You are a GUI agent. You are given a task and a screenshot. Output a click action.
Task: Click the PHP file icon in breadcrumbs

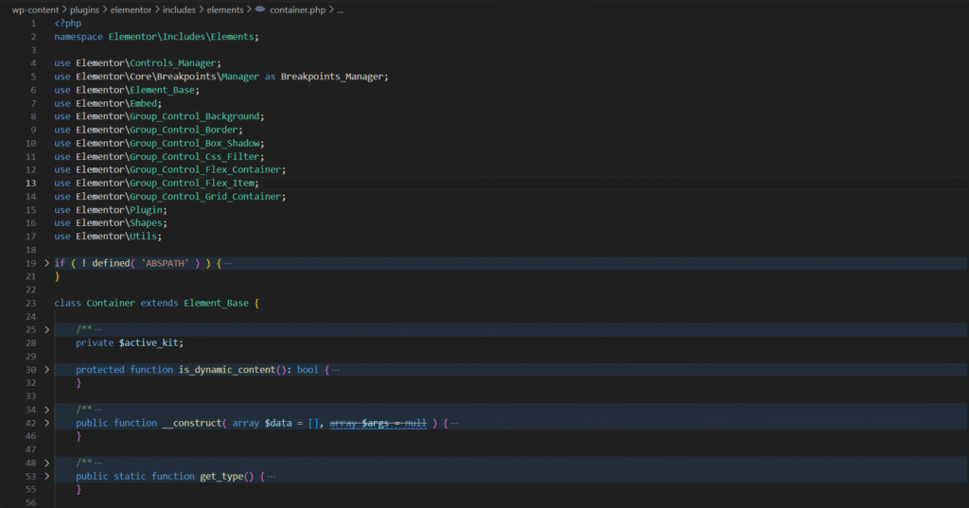tap(259, 9)
